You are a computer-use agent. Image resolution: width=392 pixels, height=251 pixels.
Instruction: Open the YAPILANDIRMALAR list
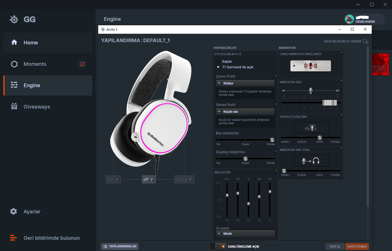tap(120, 247)
